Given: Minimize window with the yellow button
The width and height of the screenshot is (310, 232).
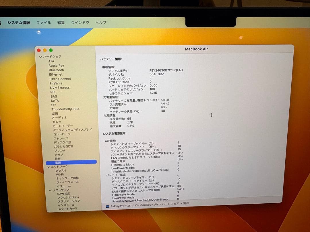Looking at the screenshot, I should 45,50.
